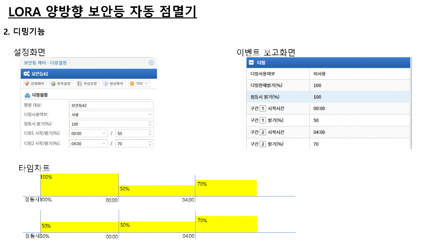Click the 디밍2 밝기 stepper showing 70
The image size is (430, 242).
click(134, 143)
